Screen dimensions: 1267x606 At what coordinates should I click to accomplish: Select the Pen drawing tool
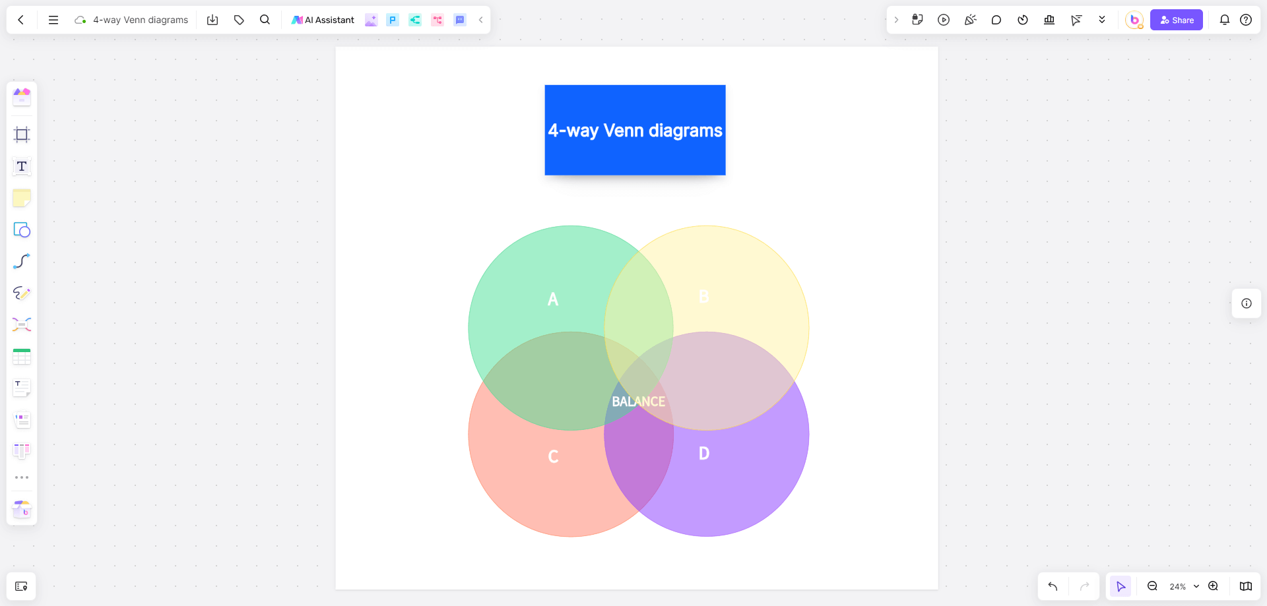pos(22,293)
